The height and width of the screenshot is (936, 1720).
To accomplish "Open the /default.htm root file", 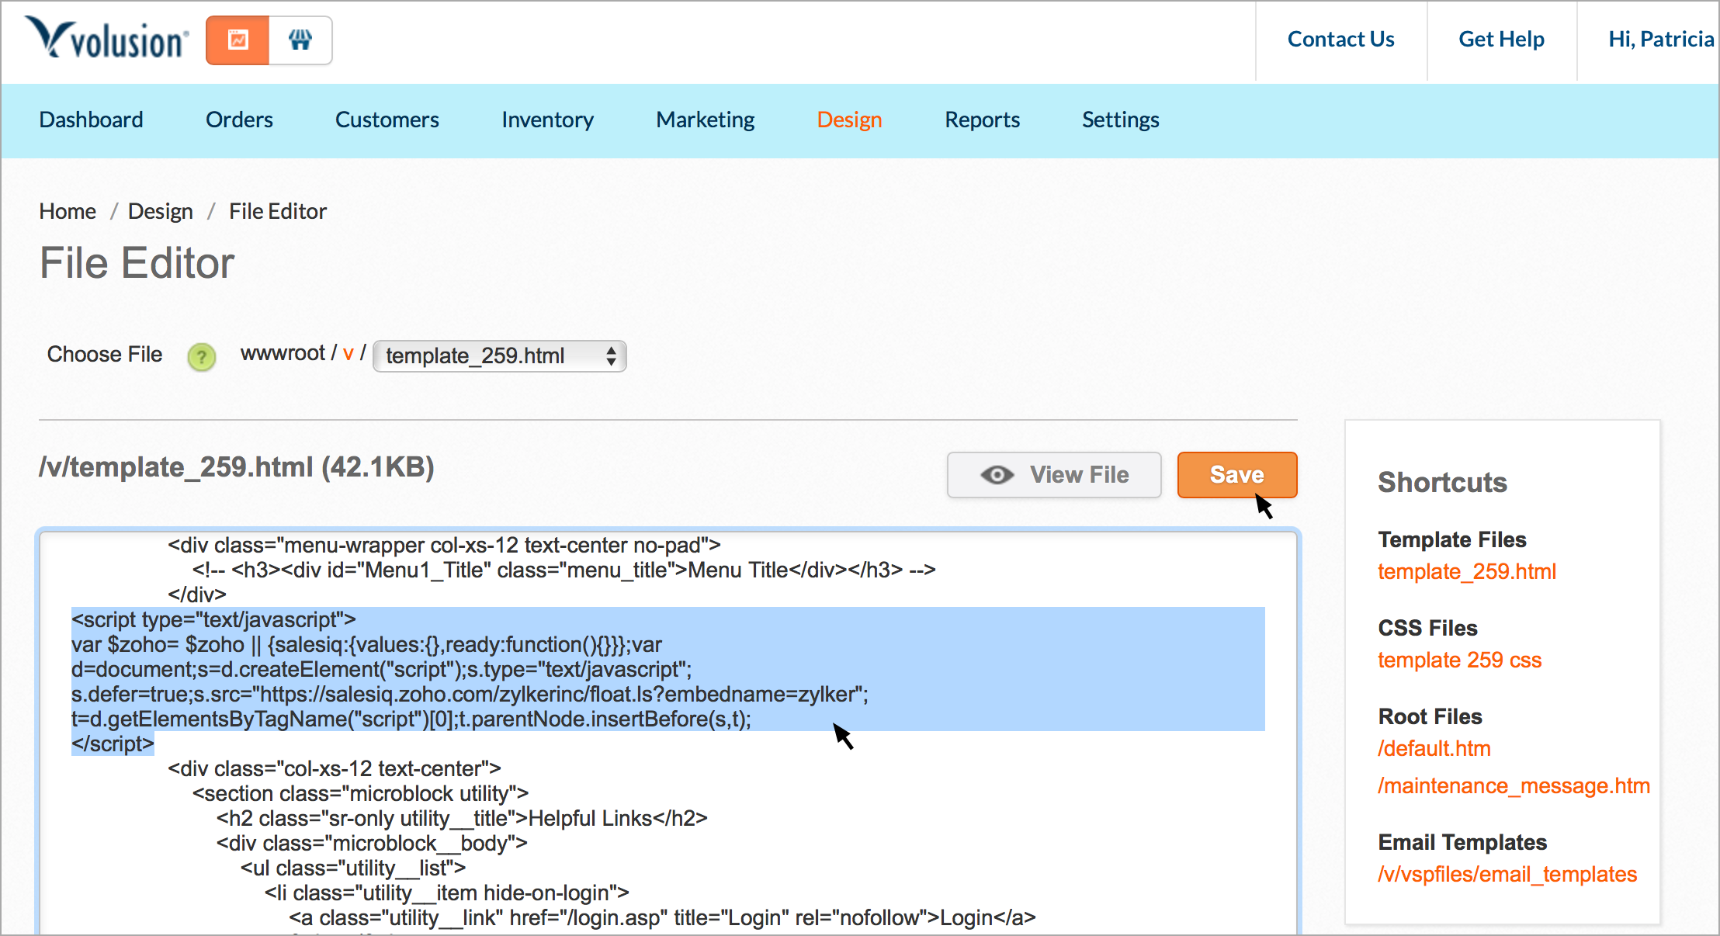I will pyautogui.click(x=1434, y=749).
